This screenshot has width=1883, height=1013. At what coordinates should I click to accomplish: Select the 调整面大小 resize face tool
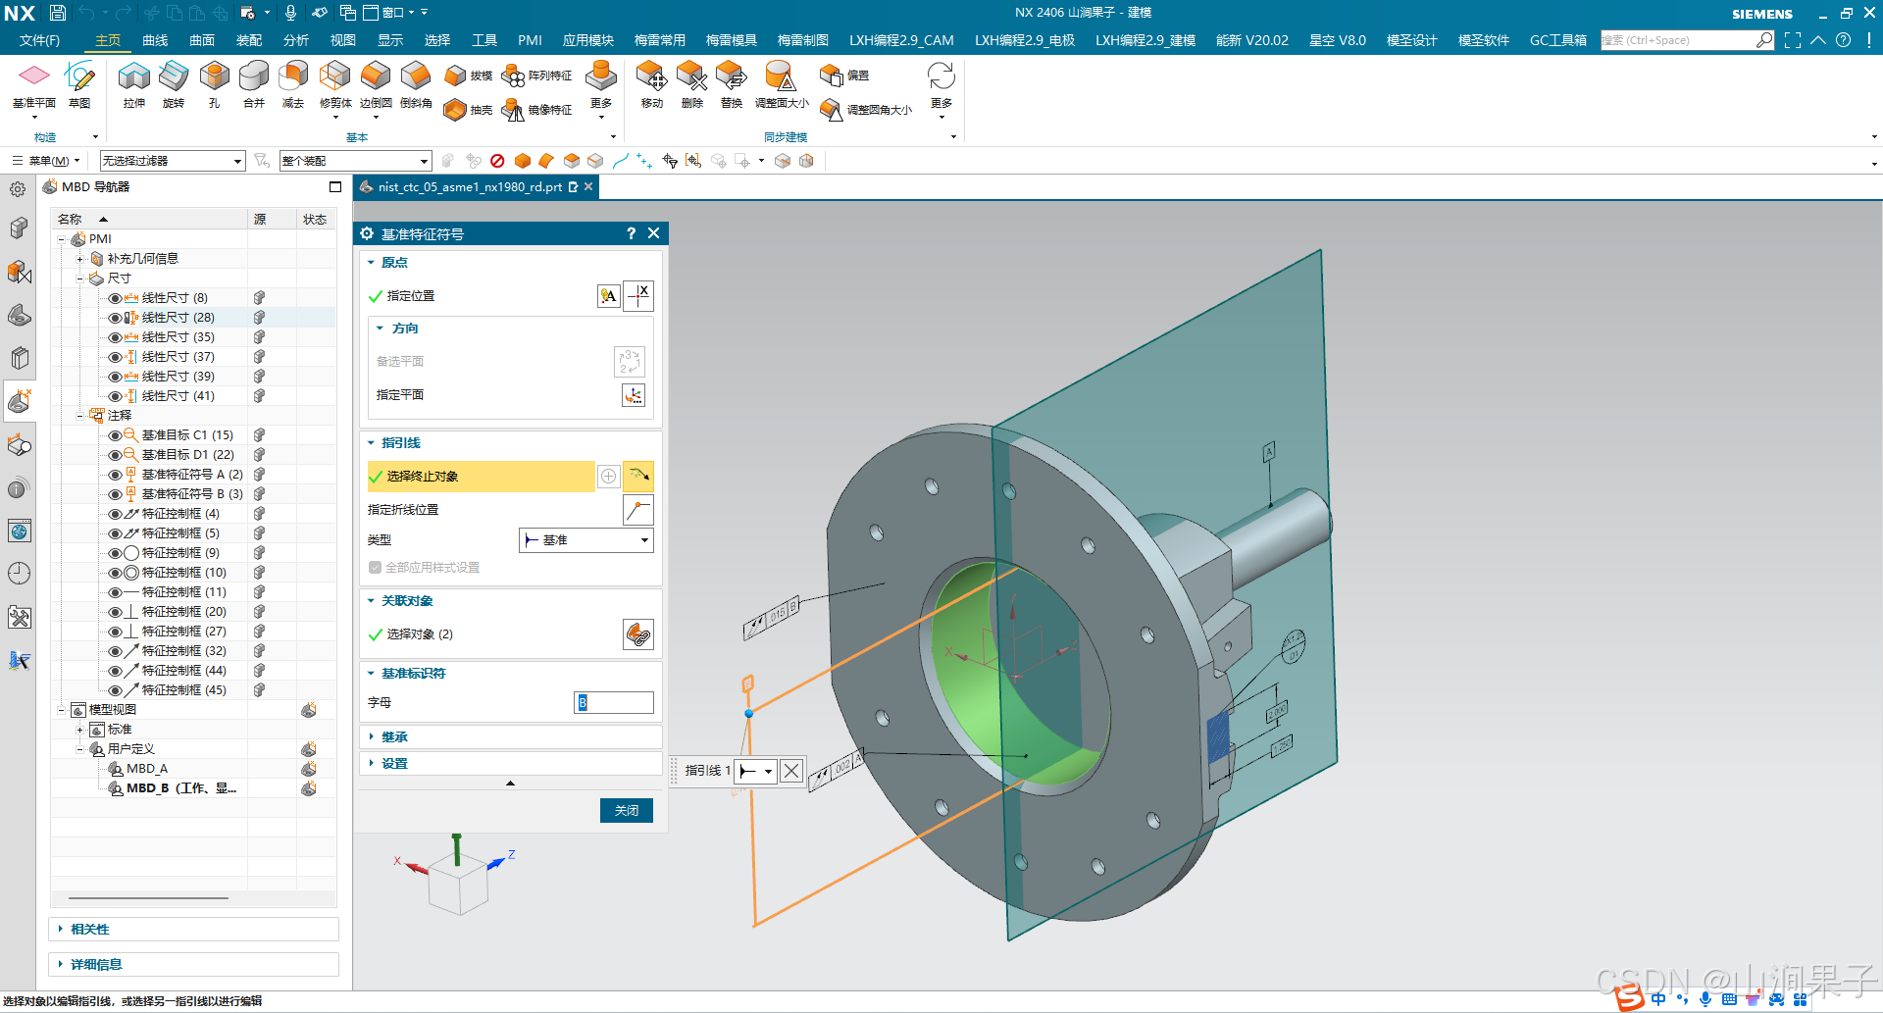782,83
